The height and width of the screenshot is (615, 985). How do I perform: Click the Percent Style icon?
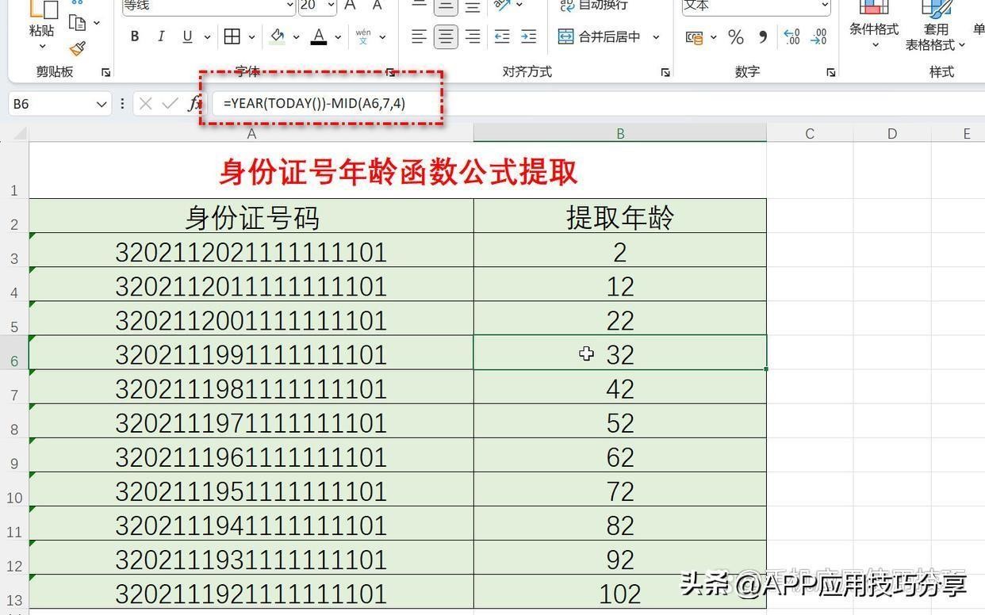point(736,37)
